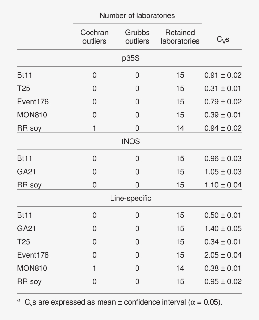Click the 'Number of laboratories' header

click(x=137, y=15)
